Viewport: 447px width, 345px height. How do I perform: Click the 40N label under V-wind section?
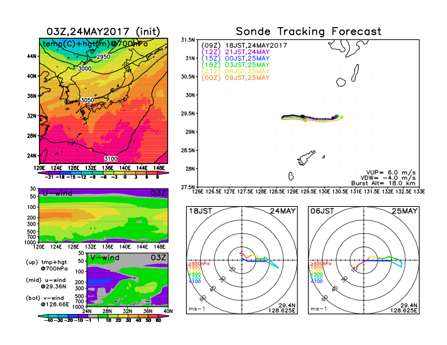pos(168,311)
